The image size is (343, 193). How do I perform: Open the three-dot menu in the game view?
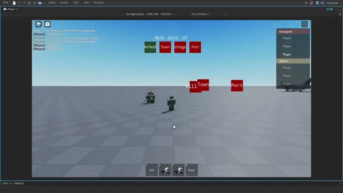pyautogui.click(x=305, y=24)
